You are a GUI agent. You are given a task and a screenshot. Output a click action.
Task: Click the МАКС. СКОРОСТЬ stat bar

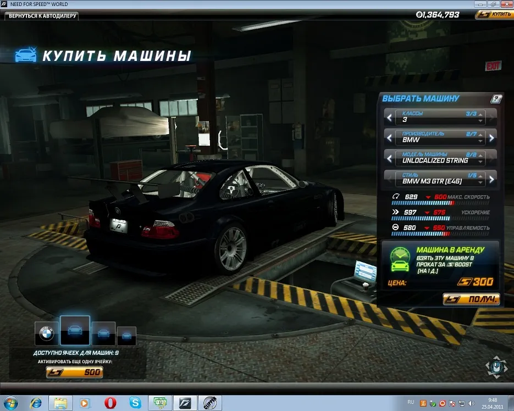pos(440,203)
